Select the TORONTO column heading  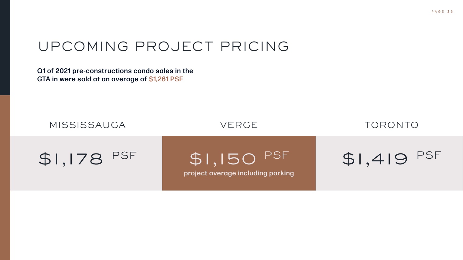click(x=391, y=125)
